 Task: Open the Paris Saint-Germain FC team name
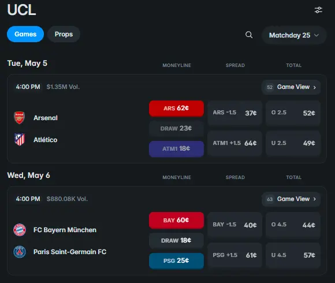(x=70, y=252)
